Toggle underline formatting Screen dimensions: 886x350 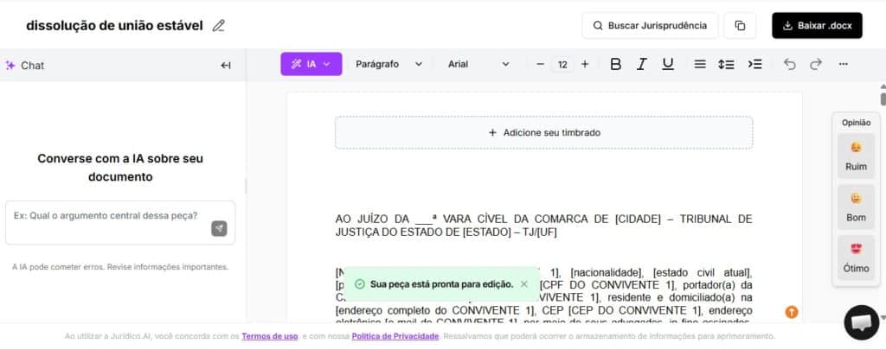pyautogui.click(x=667, y=64)
